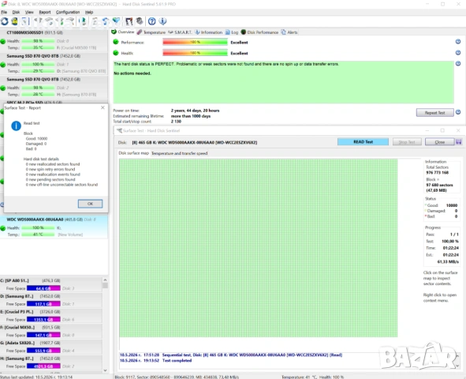Switch to the S.M.A.R.T. tab
The height and width of the screenshot is (379, 466).
pyautogui.click(x=180, y=32)
